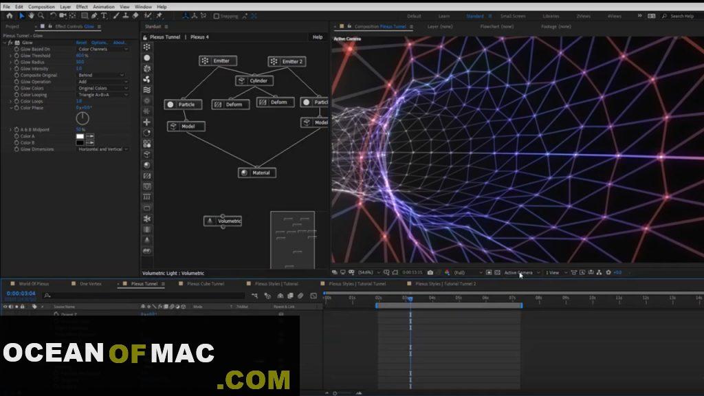Select the Hand tool in the toolbar
Screen dimensions: 704x396
click(x=32, y=15)
